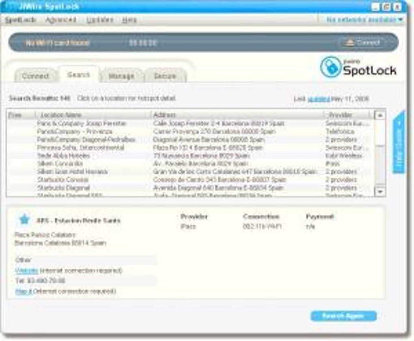This screenshot has height=341, width=414.
Task: Click the Kubi Wireless provider cell
Action: (344, 155)
